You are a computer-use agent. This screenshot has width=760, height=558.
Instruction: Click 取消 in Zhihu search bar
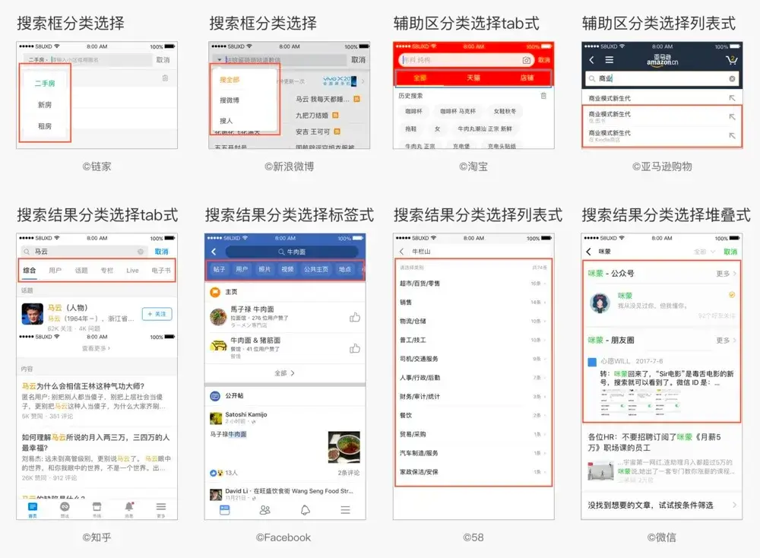click(x=161, y=252)
